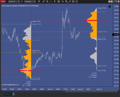Expand the ZB 09-16 instrument dropdown

click(x=14, y=1)
